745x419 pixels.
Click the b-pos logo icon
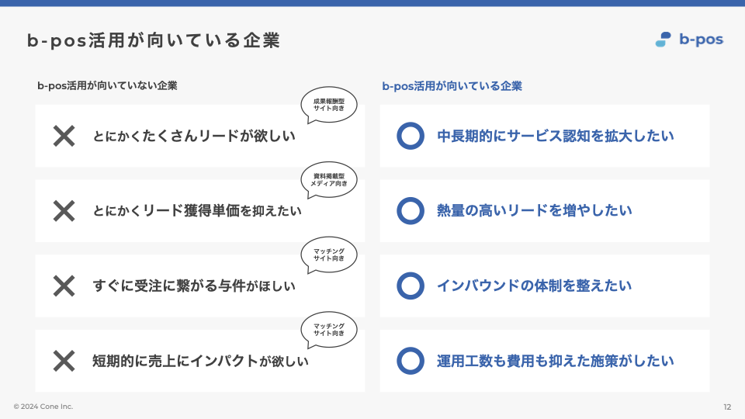tap(662, 40)
